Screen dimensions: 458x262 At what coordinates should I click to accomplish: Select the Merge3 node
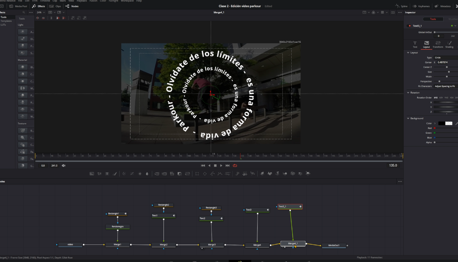[212, 245]
